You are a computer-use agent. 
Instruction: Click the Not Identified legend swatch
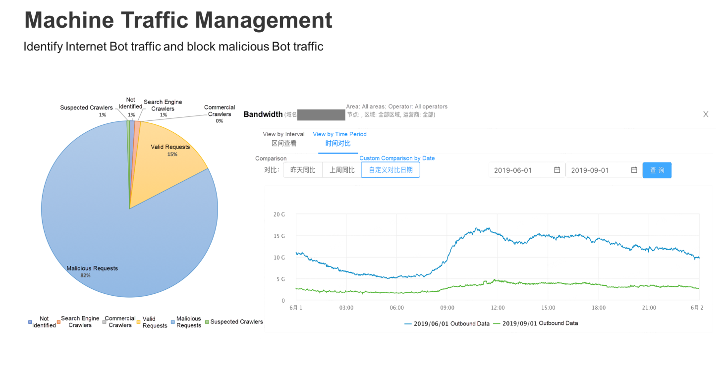(30, 322)
